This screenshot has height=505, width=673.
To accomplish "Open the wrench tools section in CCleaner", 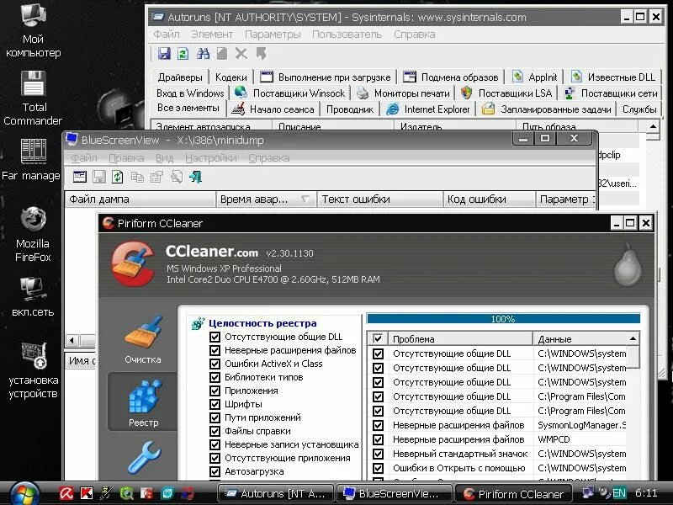I will click(144, 458).
